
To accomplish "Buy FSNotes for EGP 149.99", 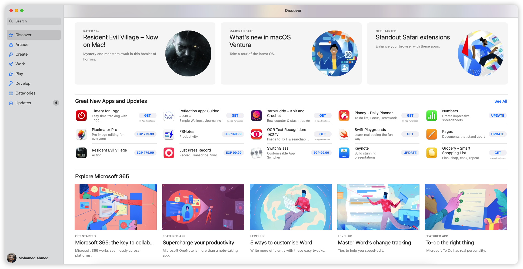I will [x=233, y=134].
